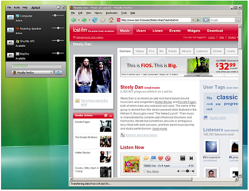Open the Bookmarks menu in Firefox
Image resolution: width=249 pixels, height=191 pixels.
112,13
